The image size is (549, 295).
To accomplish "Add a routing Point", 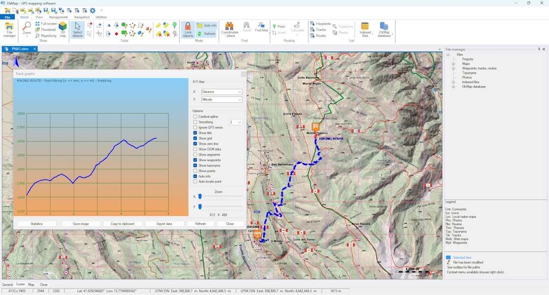I will click(x=279, y=26).
